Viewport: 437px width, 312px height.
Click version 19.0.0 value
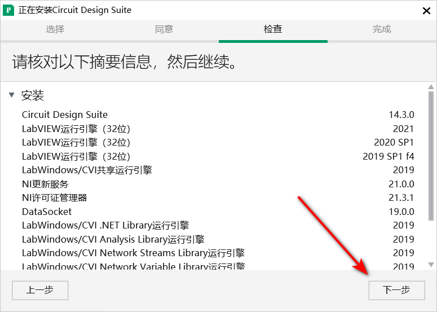tap(401, 212)
